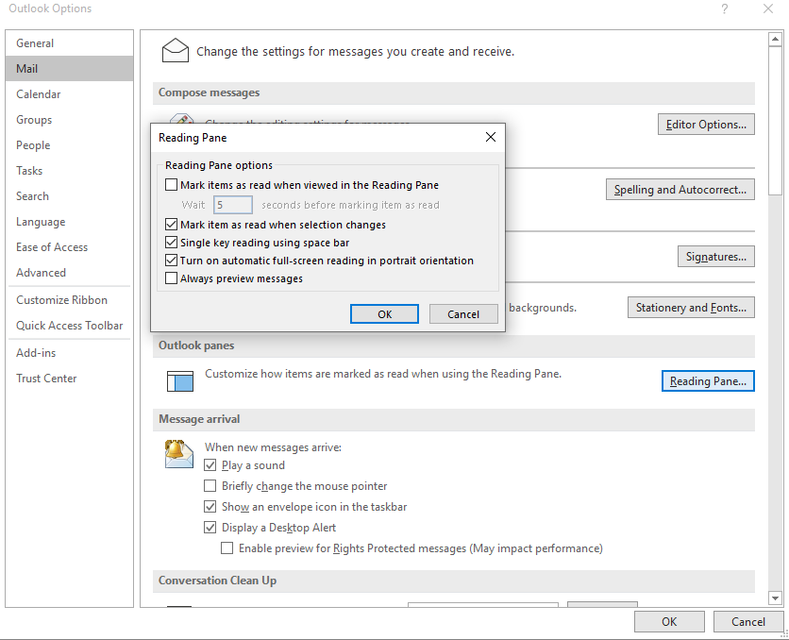Click the Conversation Clean Up section header
789x640 pixels.
coord(453,581)
